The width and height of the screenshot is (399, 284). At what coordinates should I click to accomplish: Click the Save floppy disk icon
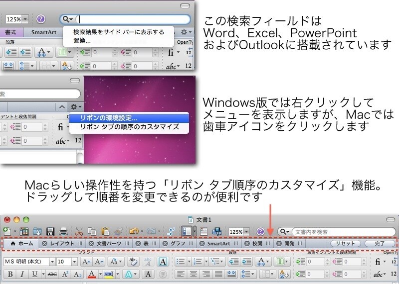coord(50,231)
